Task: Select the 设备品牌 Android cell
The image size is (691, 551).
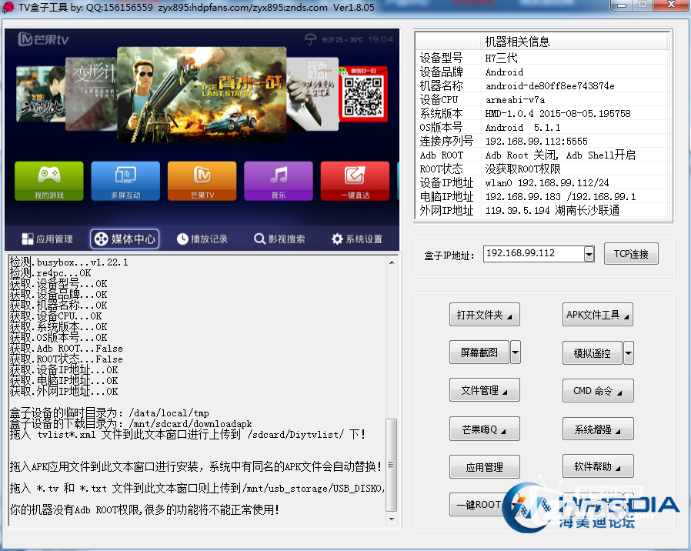Action: pos(504,72)
